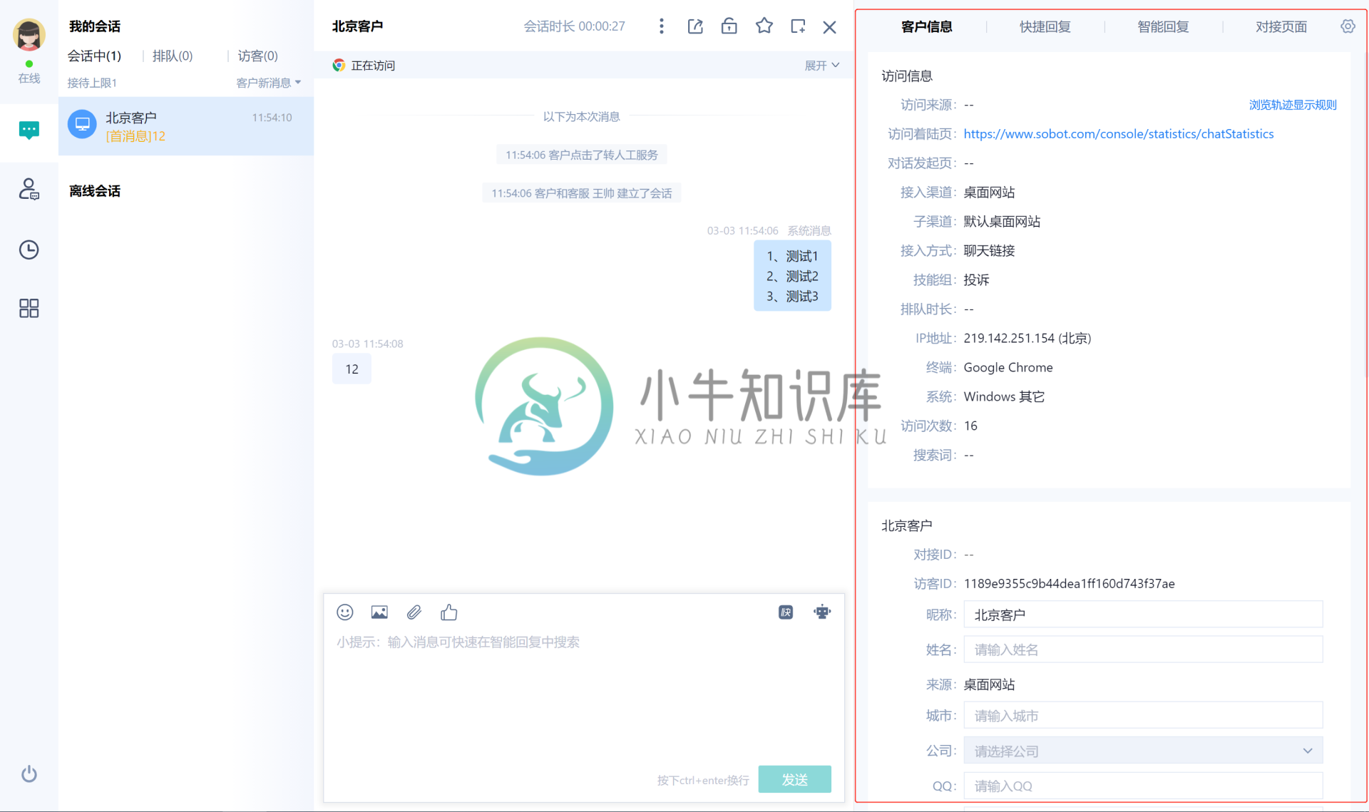Click the 终端 value Google Chrome
The height and width of the screenshot is (812, 1369).
1007,367
